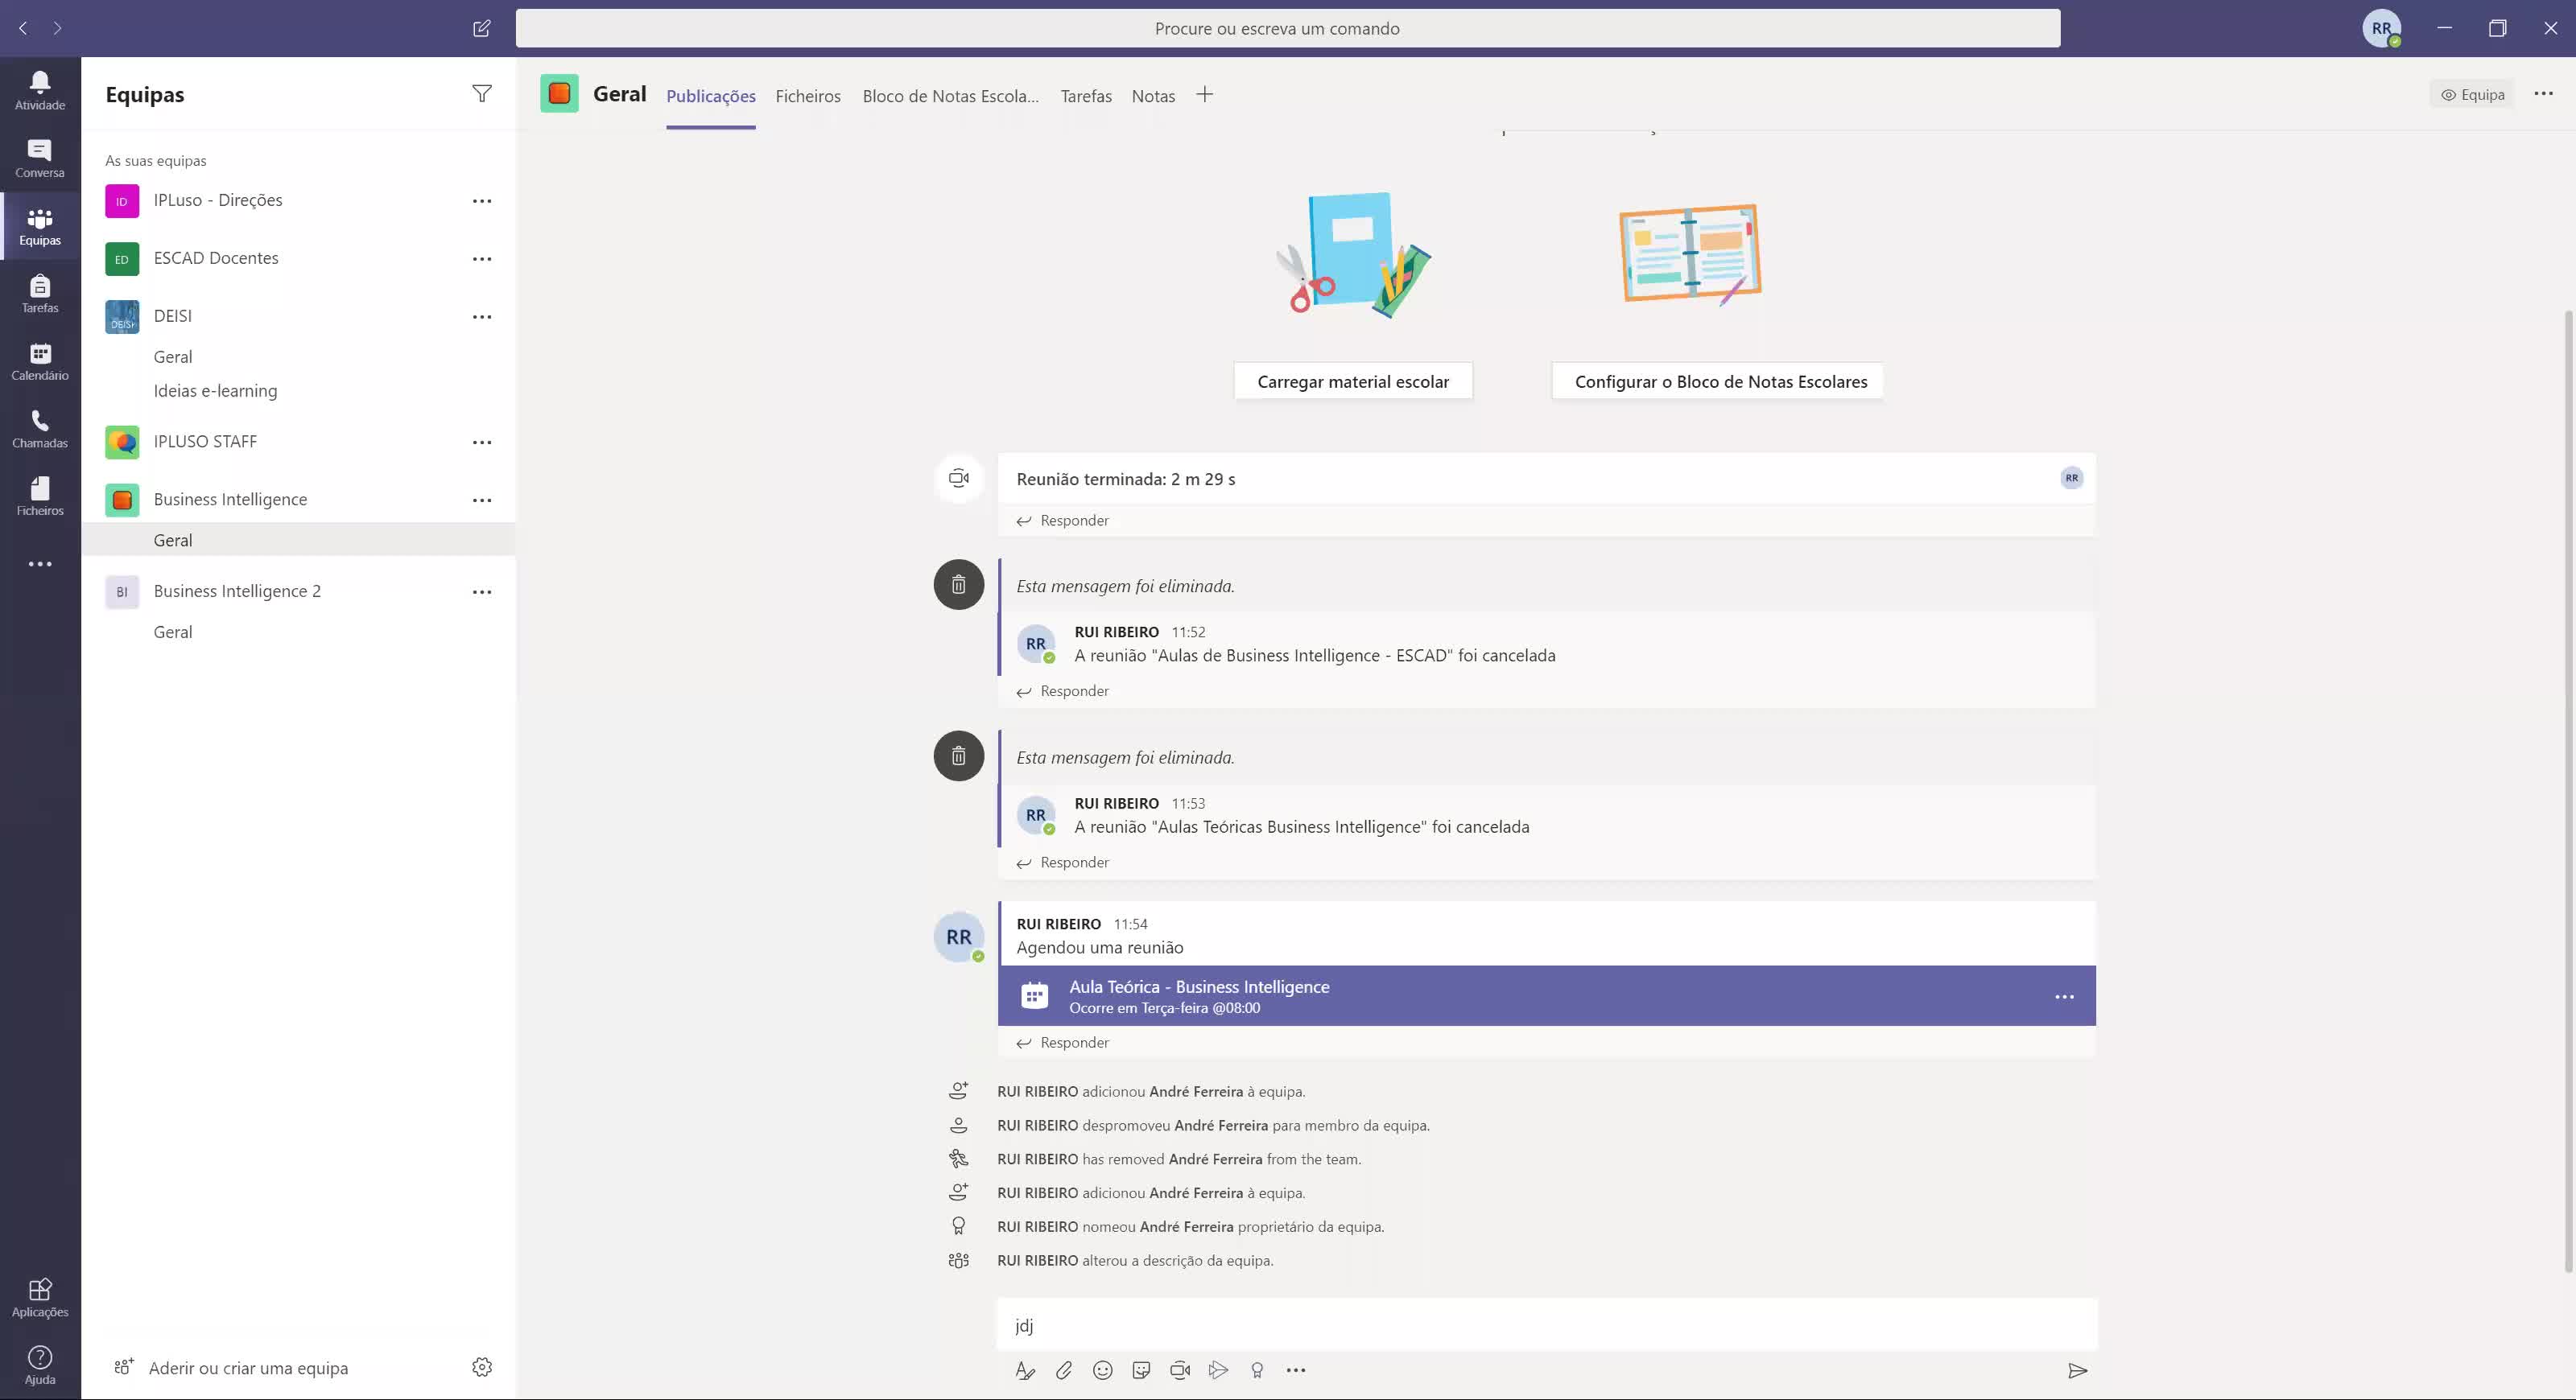Image resolution: width=2576 pixels, height=1400 pixels.
Task: Open Chamadas phone icon
Action: tap(40, 430)
